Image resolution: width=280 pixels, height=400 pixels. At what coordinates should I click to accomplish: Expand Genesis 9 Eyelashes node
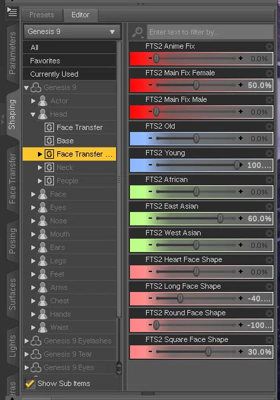[x=26, y=341]
